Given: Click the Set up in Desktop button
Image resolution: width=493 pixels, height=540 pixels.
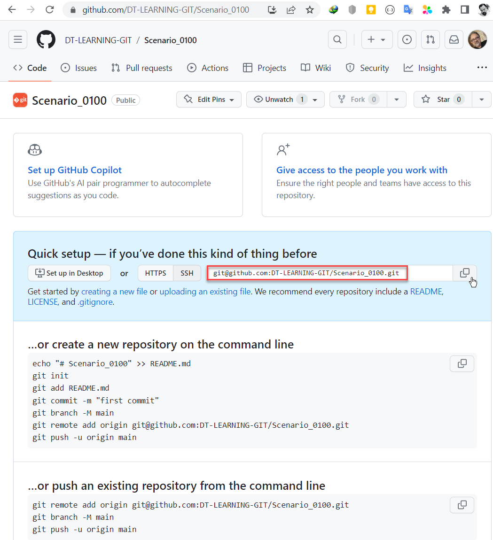Looking at the screenshot, I should pyautogui.click(x=69, y=273).
